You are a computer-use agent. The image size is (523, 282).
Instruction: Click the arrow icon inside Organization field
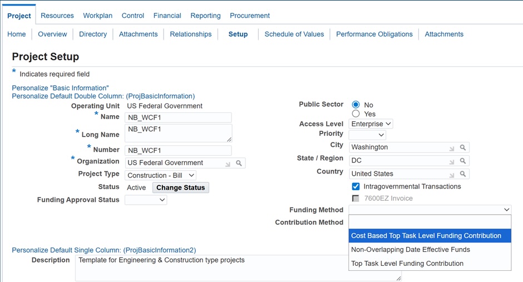tap(228, 164)
